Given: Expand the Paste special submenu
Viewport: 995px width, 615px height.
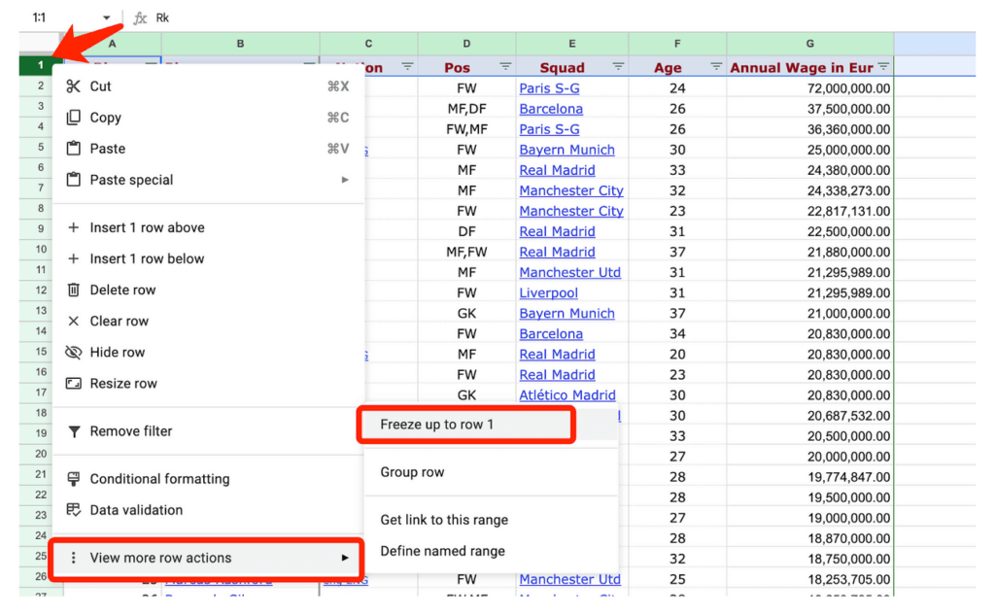Looking at the screenshot, I should coord(344,180).
